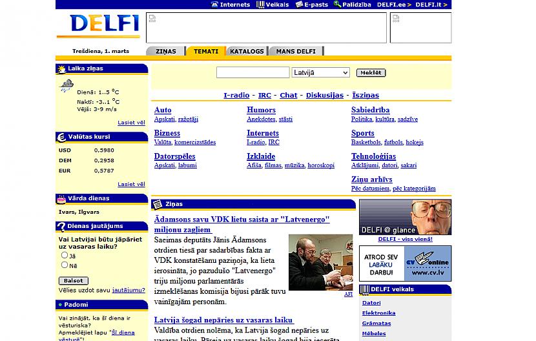Open the Ādamsons VDK lietu news headline
536x341 pixels.
click(242, 225)
